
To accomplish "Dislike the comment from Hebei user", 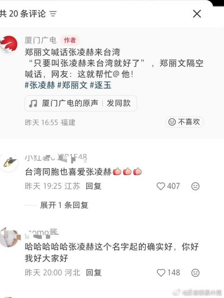I will [x=195, y=273].
